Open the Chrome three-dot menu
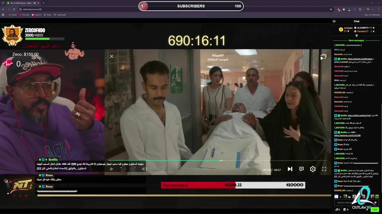This screenshot has height=214, width=382. point(378,9)
